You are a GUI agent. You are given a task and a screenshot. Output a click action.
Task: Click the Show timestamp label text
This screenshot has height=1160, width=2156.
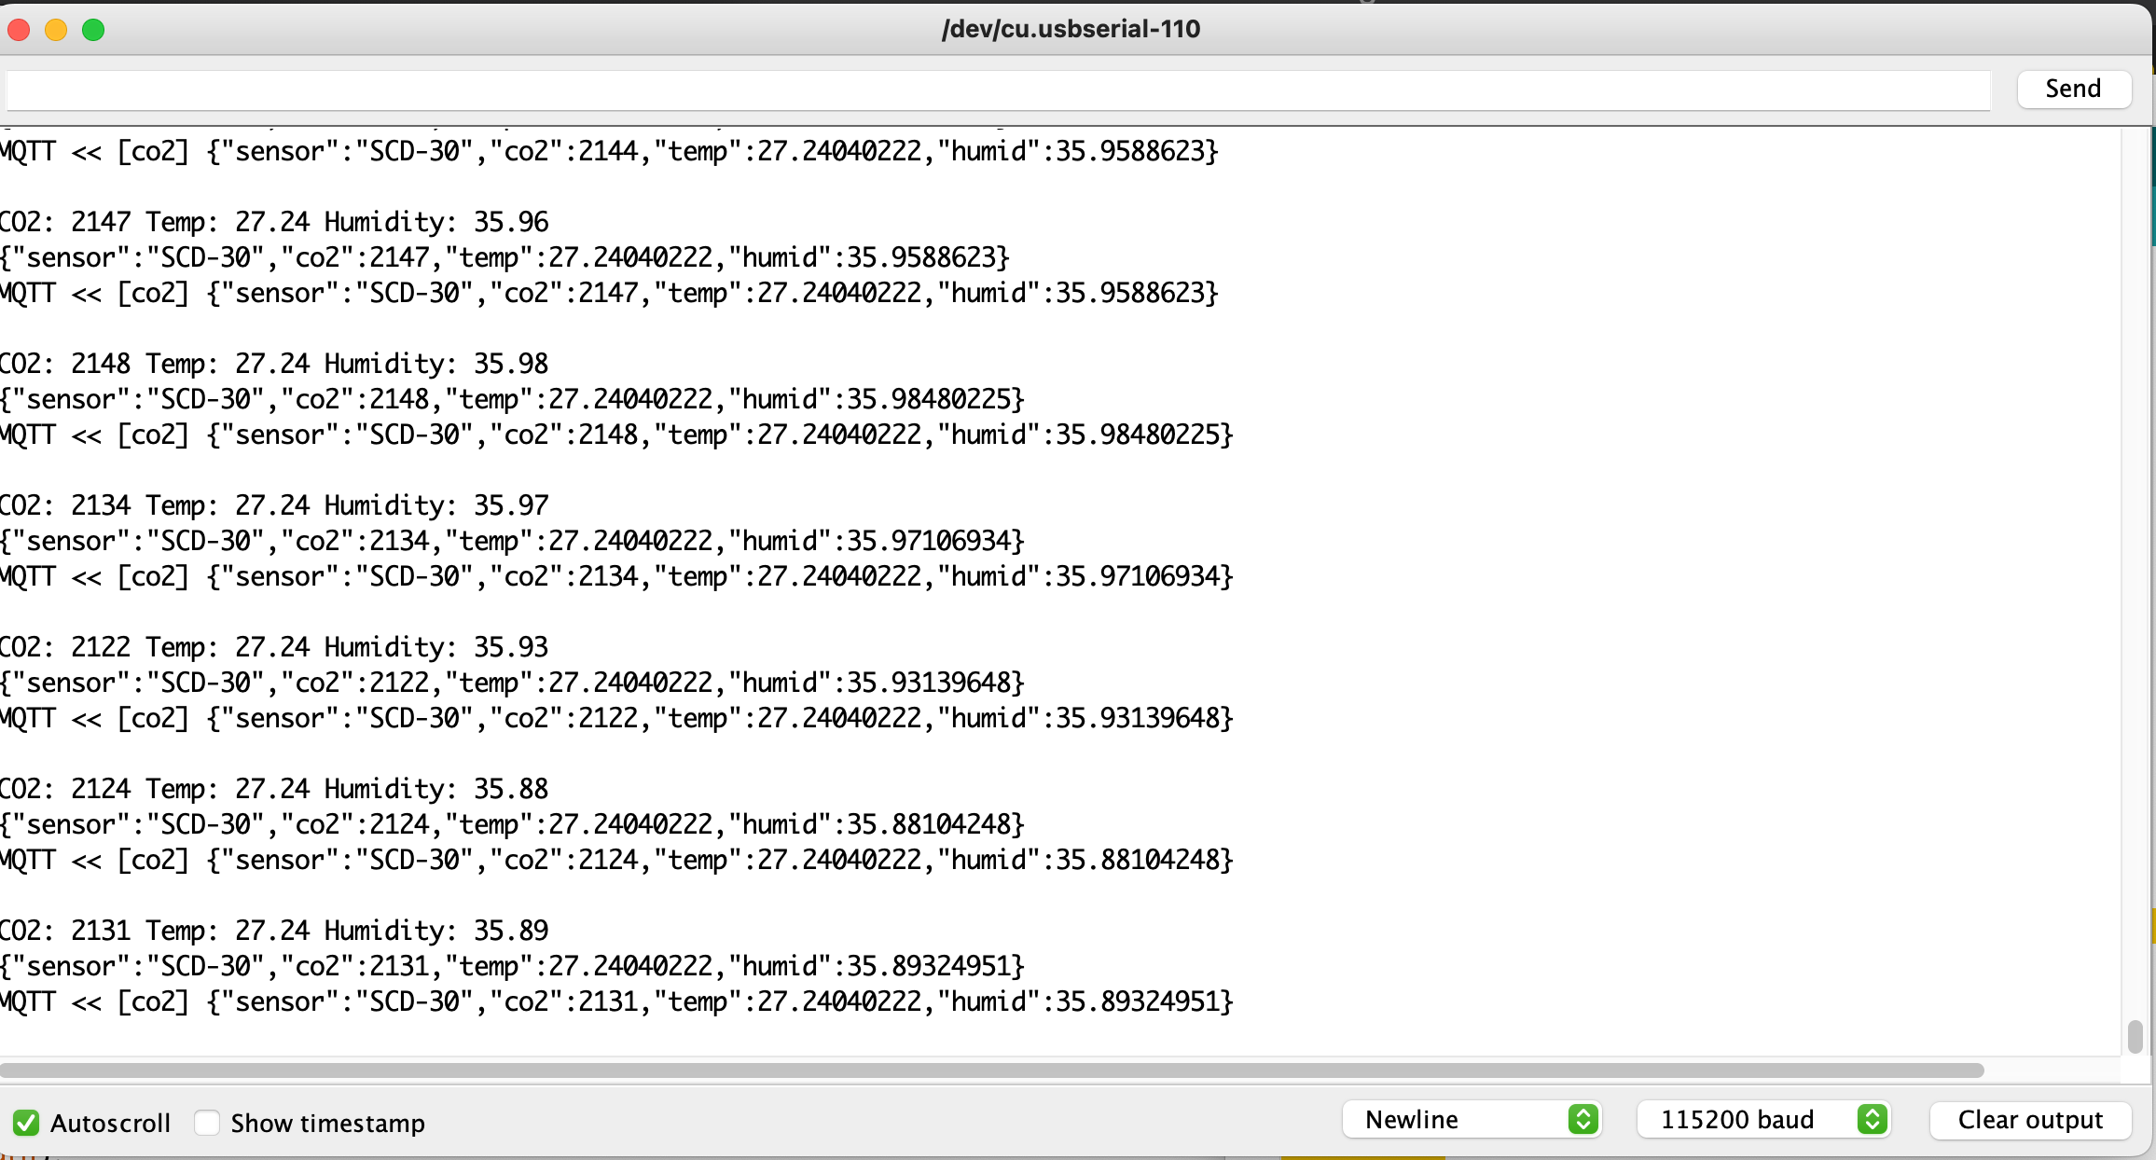point(327,1123)
